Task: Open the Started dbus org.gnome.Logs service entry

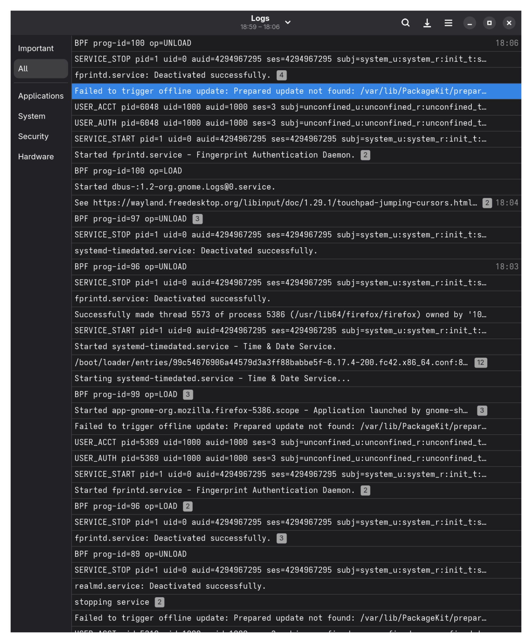Action: pyautogui.click(x=296, y=187)
